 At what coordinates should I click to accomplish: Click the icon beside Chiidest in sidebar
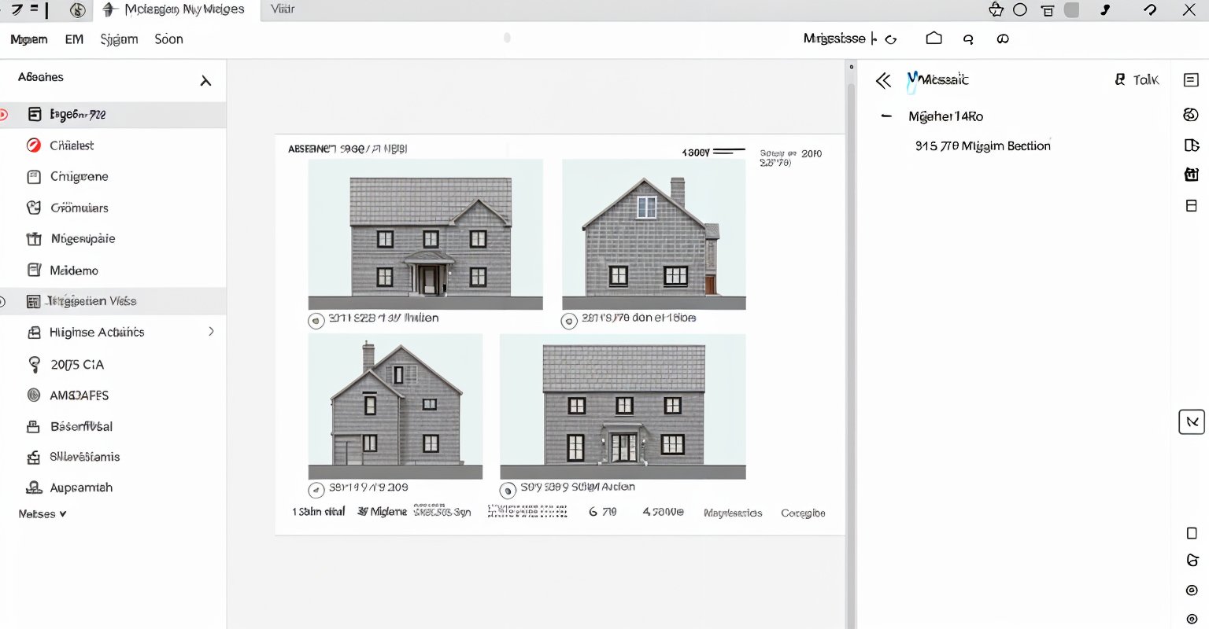[34, 145]
